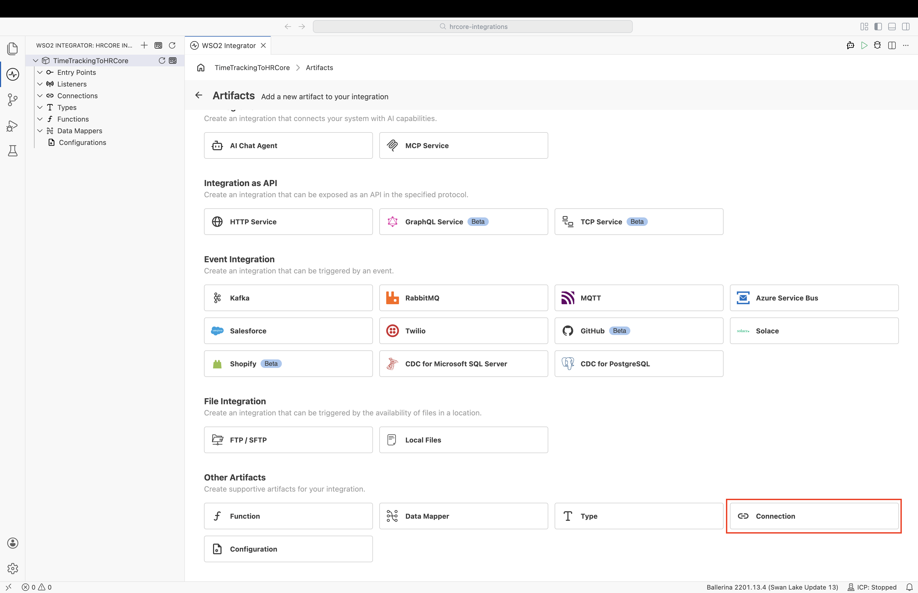The height and width of the screenshot is (593, 918).
Task: Click TimeTrackingToHRCore breadcrumb
Action: (x=252, y=68)
